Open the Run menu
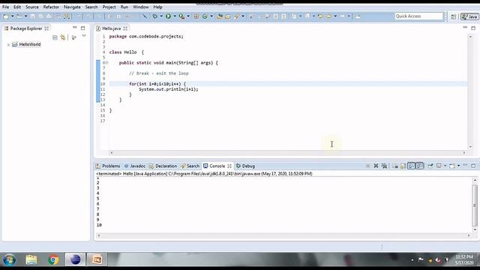Image resolution: width=480 pixels, height=270 pixels. tap(124, 7)
